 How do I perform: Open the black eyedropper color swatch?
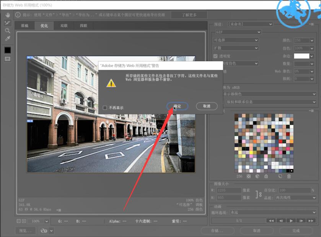pos(8,50)
